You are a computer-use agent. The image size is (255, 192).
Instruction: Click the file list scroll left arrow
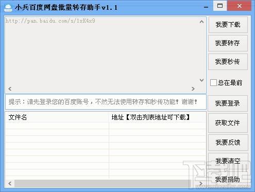10,183
